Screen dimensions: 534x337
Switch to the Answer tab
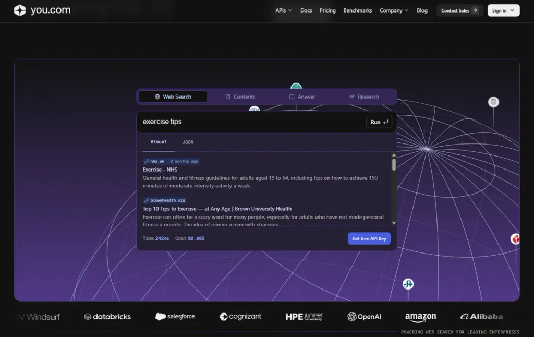pyautogui.click(x=302, y=97)
